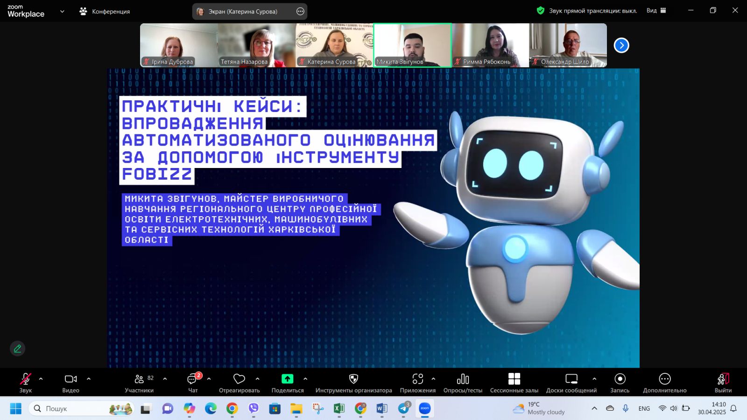Expand the arrow next to Чат
Screen dimensions: 747x420
tap(209, 379)
